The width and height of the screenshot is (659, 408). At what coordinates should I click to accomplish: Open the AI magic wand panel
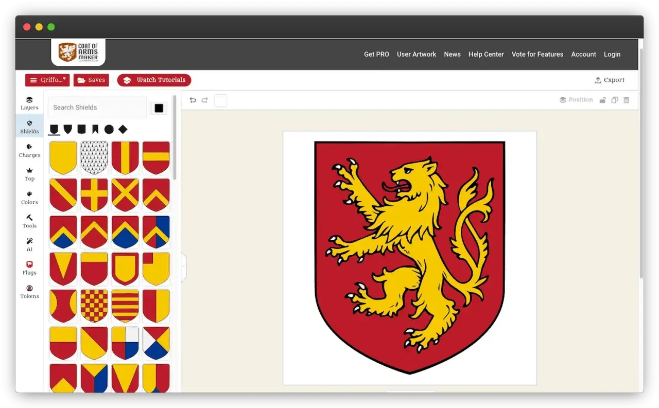pyautogui.click(x=29, y=244)
